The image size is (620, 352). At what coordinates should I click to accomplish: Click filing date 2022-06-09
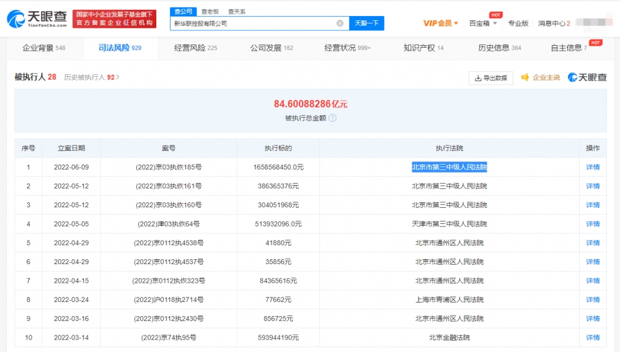click(71, 167)
